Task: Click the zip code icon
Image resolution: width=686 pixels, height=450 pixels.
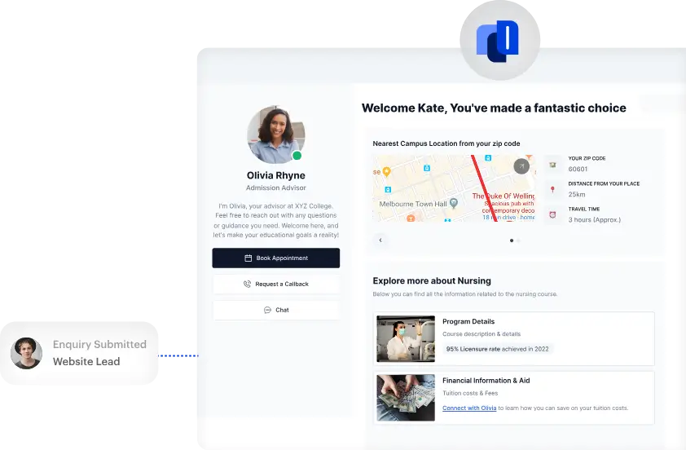Action: 552,165
